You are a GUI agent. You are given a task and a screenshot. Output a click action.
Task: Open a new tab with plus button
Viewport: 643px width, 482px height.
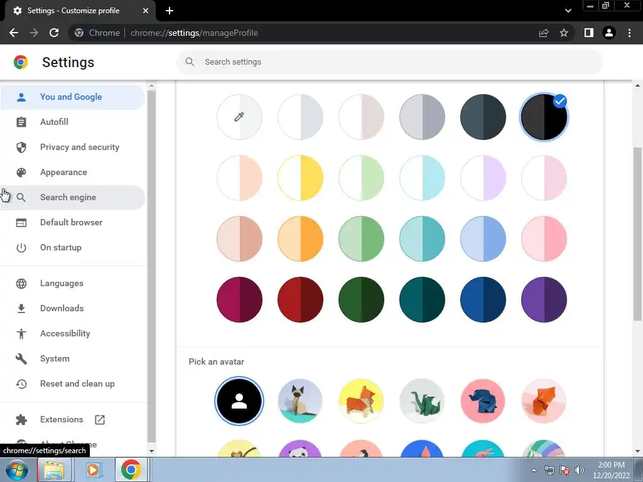(x=170, y=11)
